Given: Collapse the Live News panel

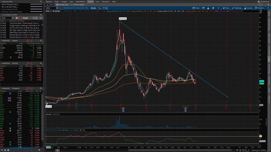Looking at the screenshot, I should [2, 15].
